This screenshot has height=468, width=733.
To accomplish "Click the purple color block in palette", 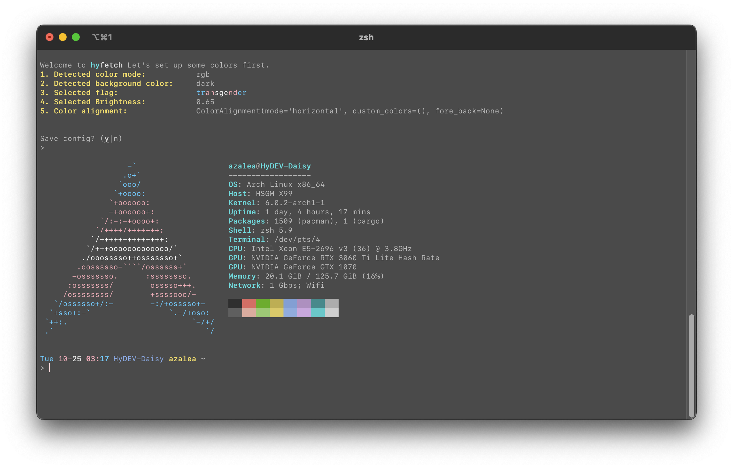I will (304, 303).
